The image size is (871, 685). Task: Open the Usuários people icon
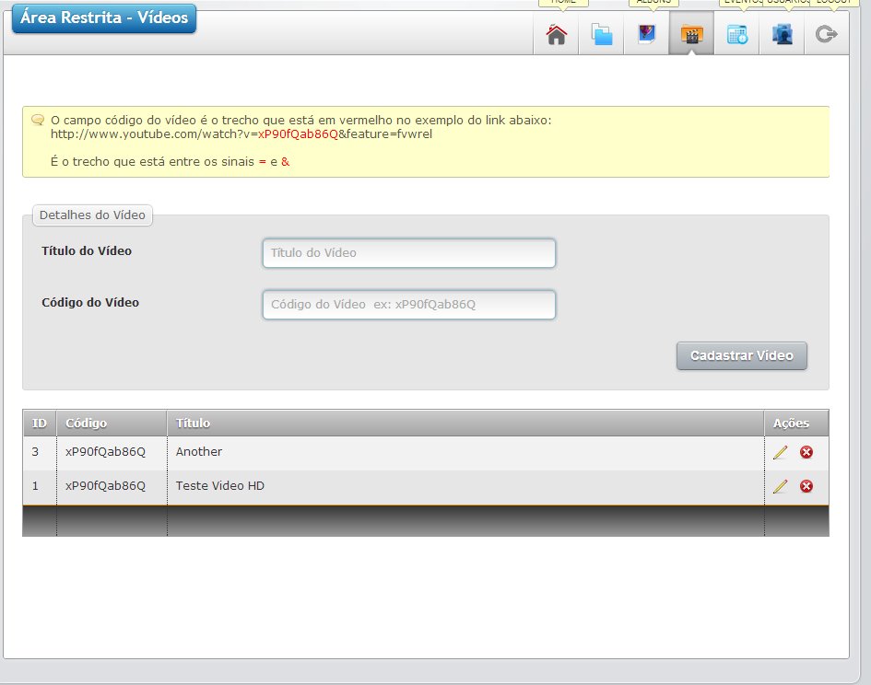point(783,34)
